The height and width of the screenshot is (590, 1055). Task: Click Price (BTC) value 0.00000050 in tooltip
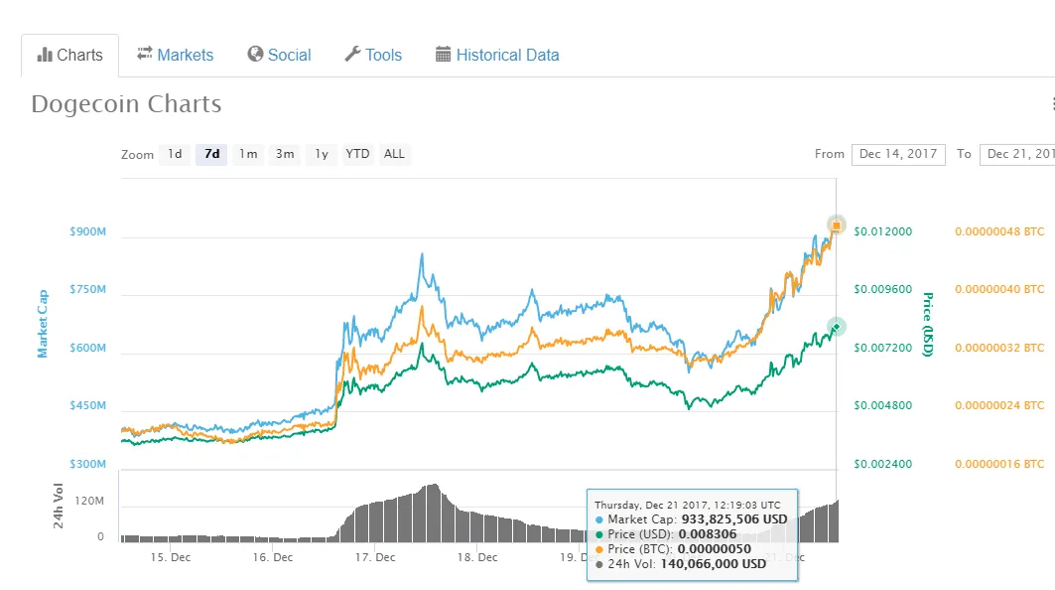click(x=714, y=549)
